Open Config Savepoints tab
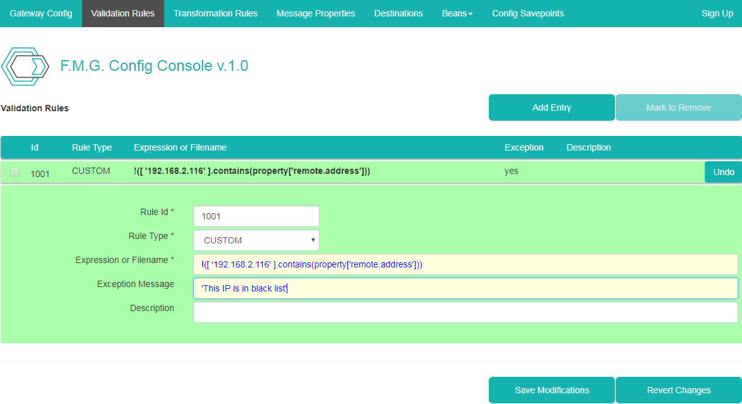Image resolution: width=742 pixels, height=404 pixels. [528, 13]
